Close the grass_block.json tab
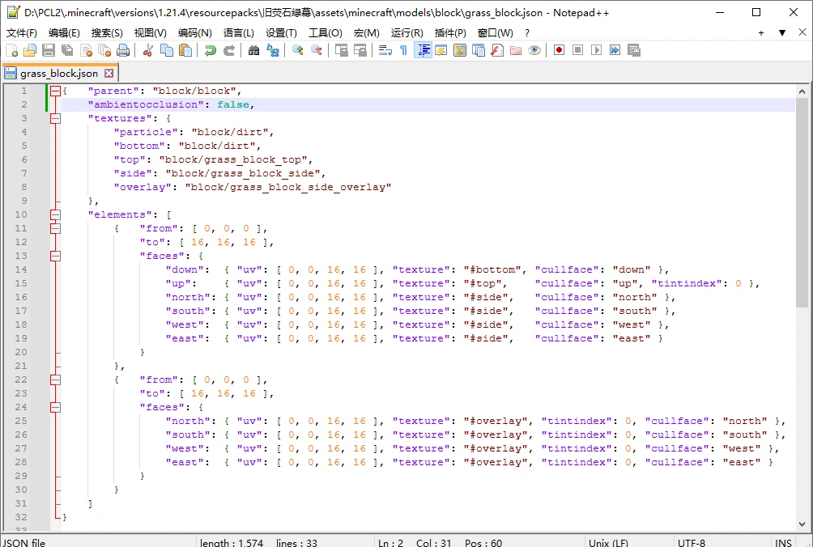 point(109,74)
